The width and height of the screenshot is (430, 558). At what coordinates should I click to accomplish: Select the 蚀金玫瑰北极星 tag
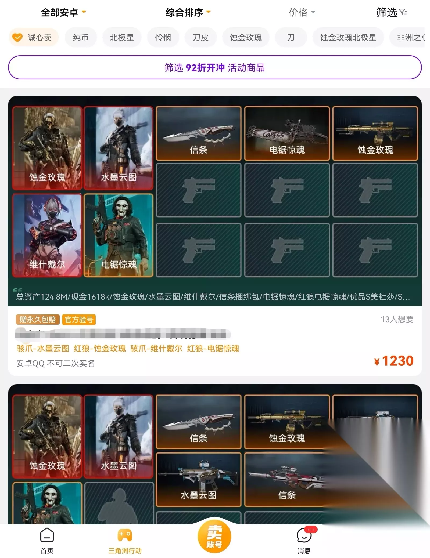point(348,37)
